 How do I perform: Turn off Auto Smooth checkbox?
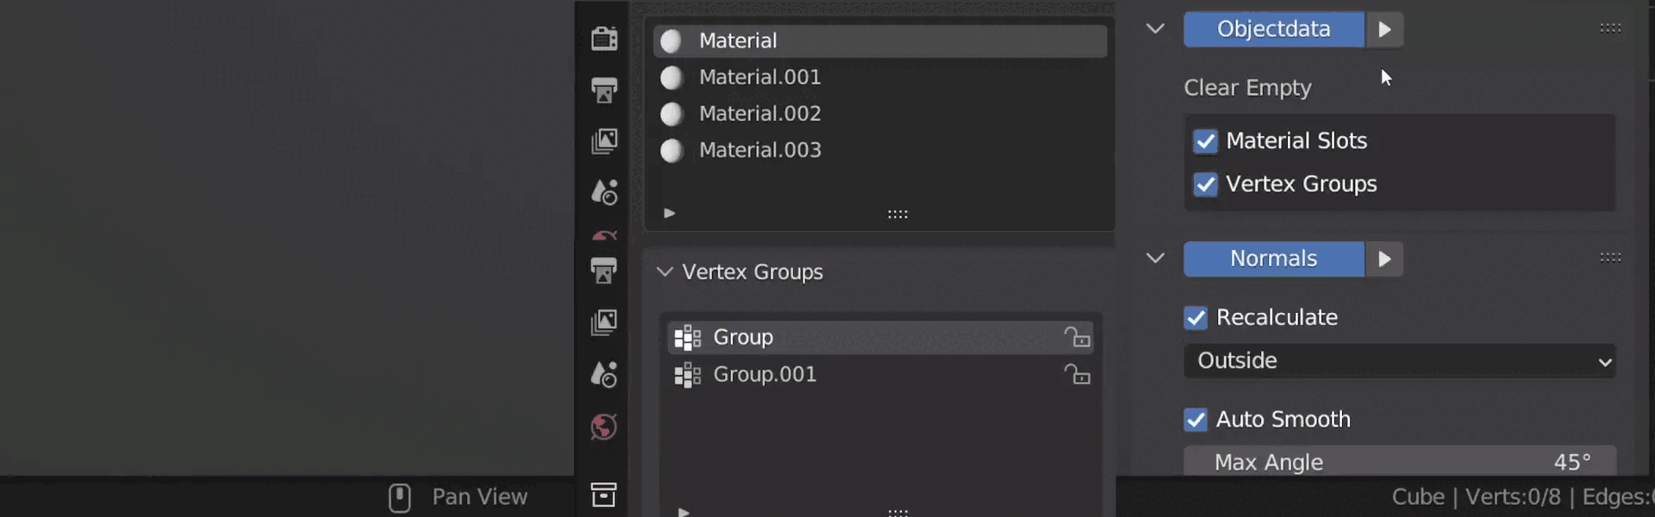(x=1196, y=420)
